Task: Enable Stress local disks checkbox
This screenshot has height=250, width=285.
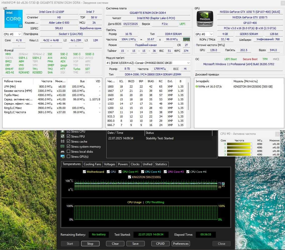Action: click(69, 151)
